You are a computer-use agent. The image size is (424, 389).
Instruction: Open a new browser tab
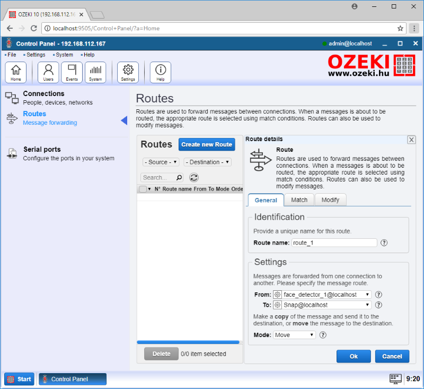(97, 15)
